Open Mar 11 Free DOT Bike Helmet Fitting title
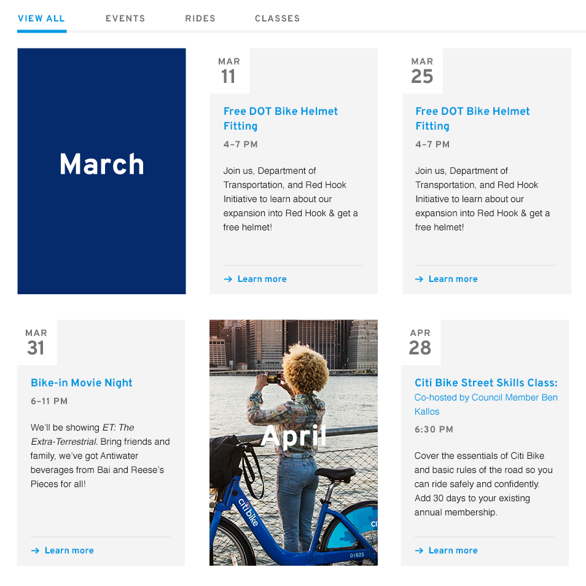This screenshot has height=586, width=586. [x=281, y=119]
